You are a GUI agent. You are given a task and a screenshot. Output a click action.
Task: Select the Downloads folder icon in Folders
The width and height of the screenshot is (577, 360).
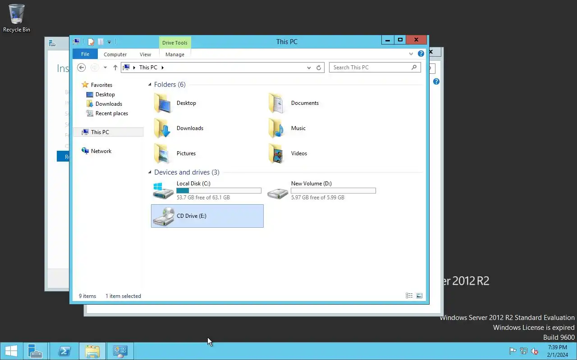pyautogui.click(x=162, y=128)
